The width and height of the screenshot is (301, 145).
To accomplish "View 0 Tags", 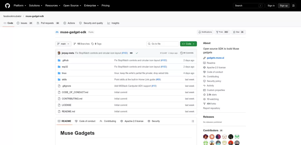I will click(x=96, y=44).
